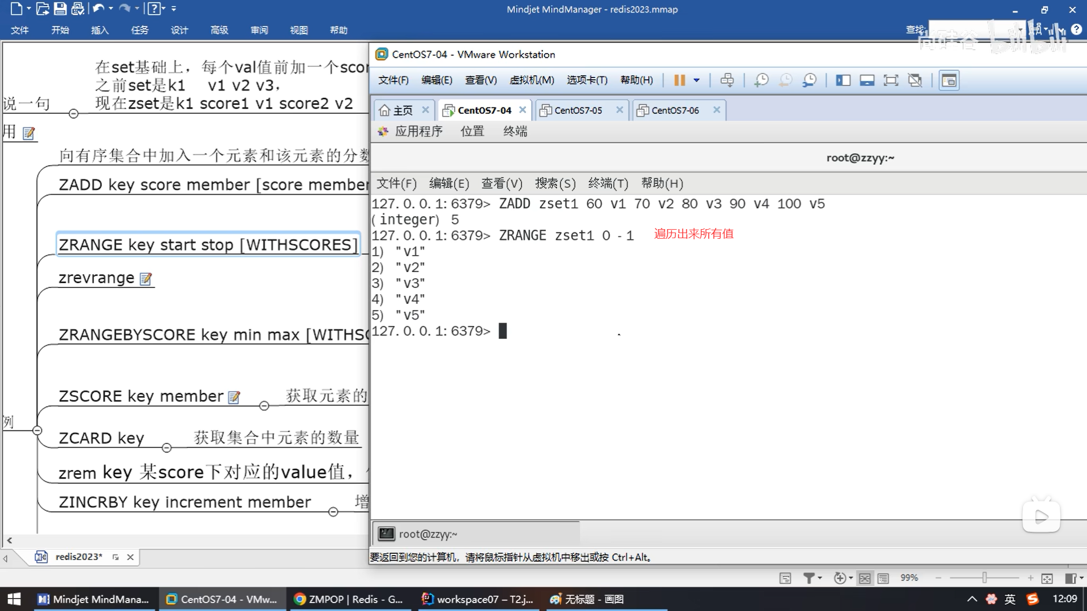Click the send Ctrl+Alt+Del icon
Screen dimensions: 1087x611
(727, 80)
